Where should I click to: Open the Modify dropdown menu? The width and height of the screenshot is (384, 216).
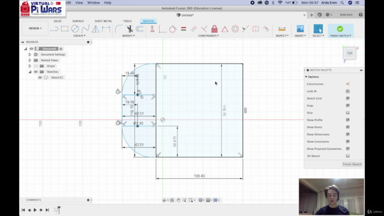coord(128,36)
